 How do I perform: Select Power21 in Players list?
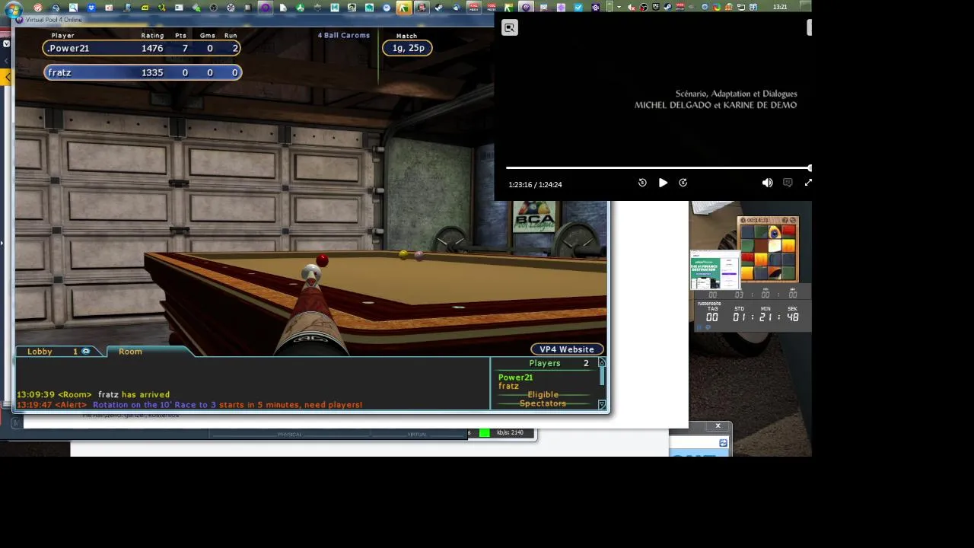[515, 378]
